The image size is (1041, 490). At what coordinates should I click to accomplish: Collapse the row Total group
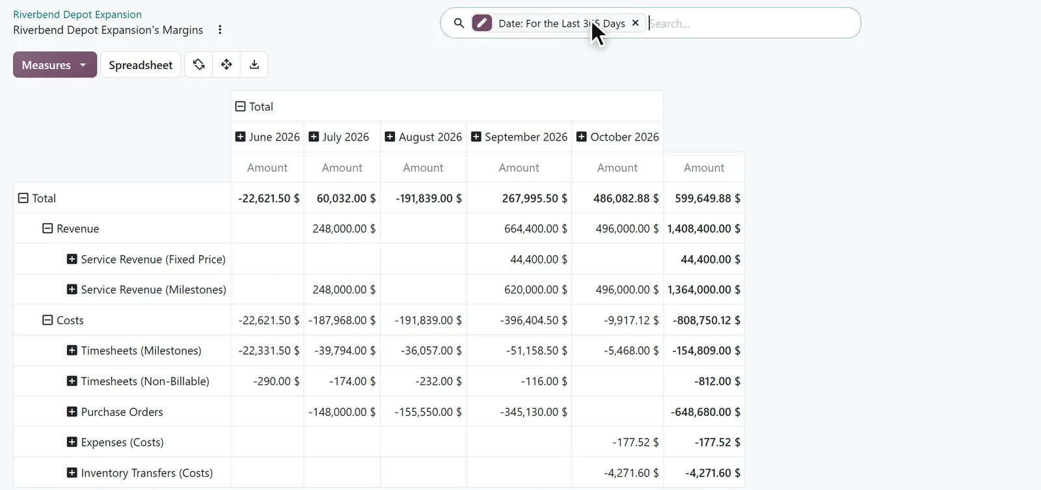click(23, 198)
